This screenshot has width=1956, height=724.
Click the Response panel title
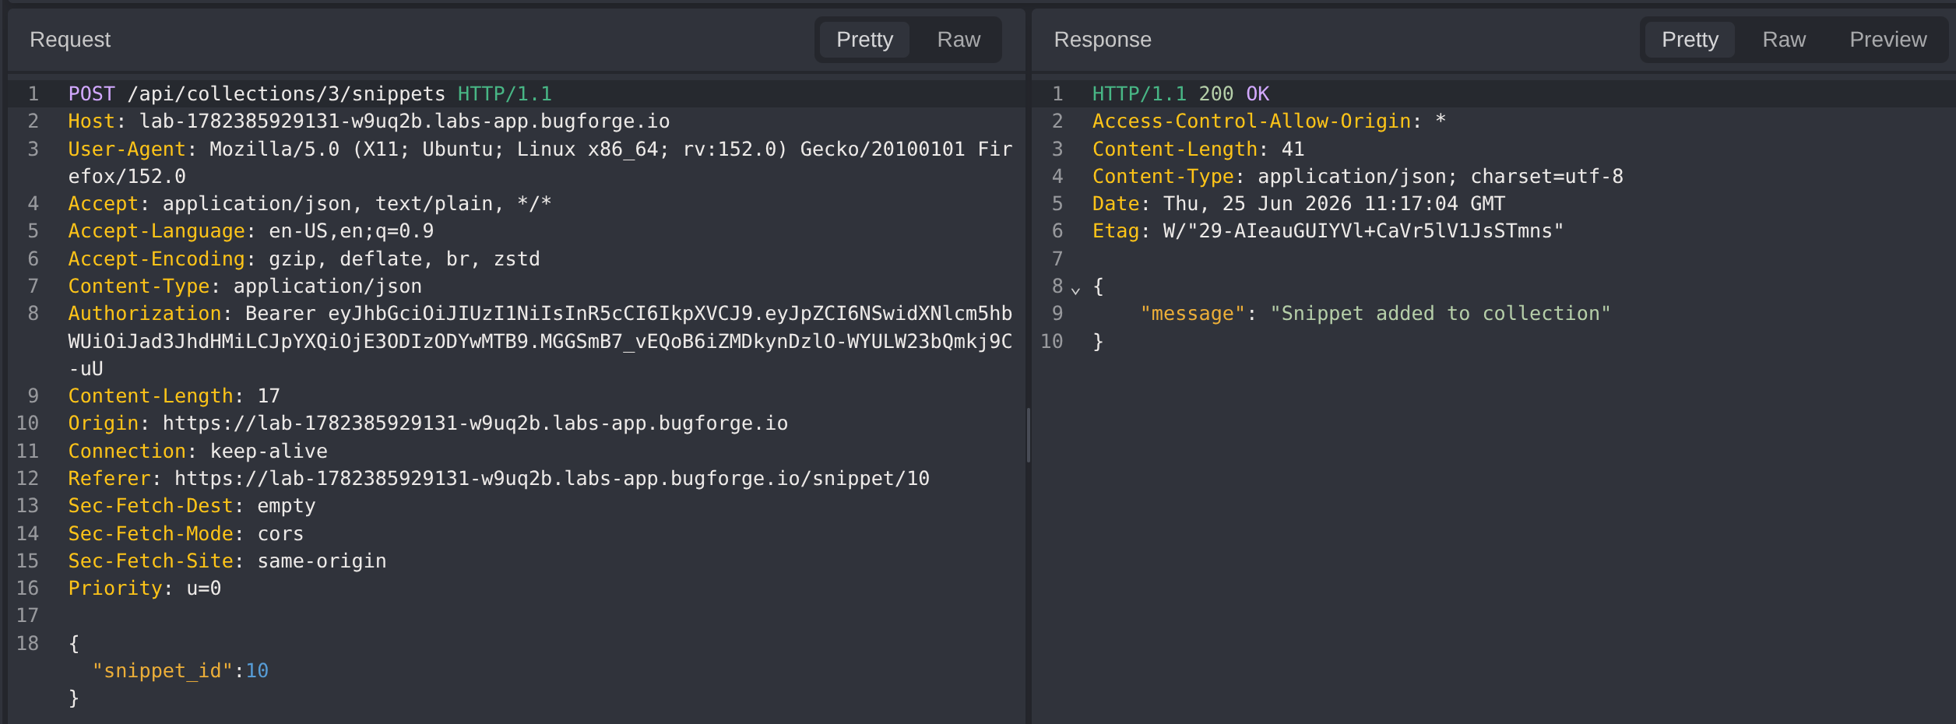1103,40
